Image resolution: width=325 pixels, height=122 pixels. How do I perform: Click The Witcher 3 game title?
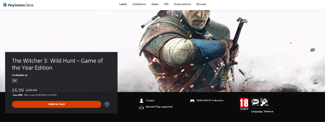(x=57, y=64)
